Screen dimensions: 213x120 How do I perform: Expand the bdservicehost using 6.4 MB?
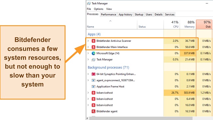pyautogui.click(x=88, y=99)
